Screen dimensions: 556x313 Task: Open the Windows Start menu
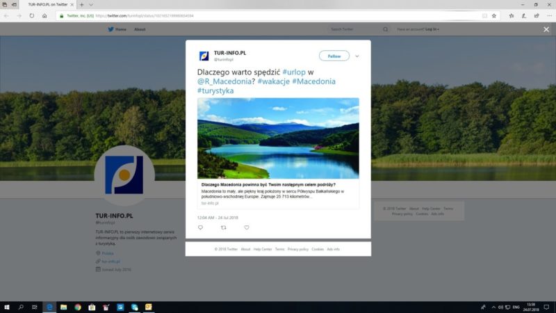[7, 307]
